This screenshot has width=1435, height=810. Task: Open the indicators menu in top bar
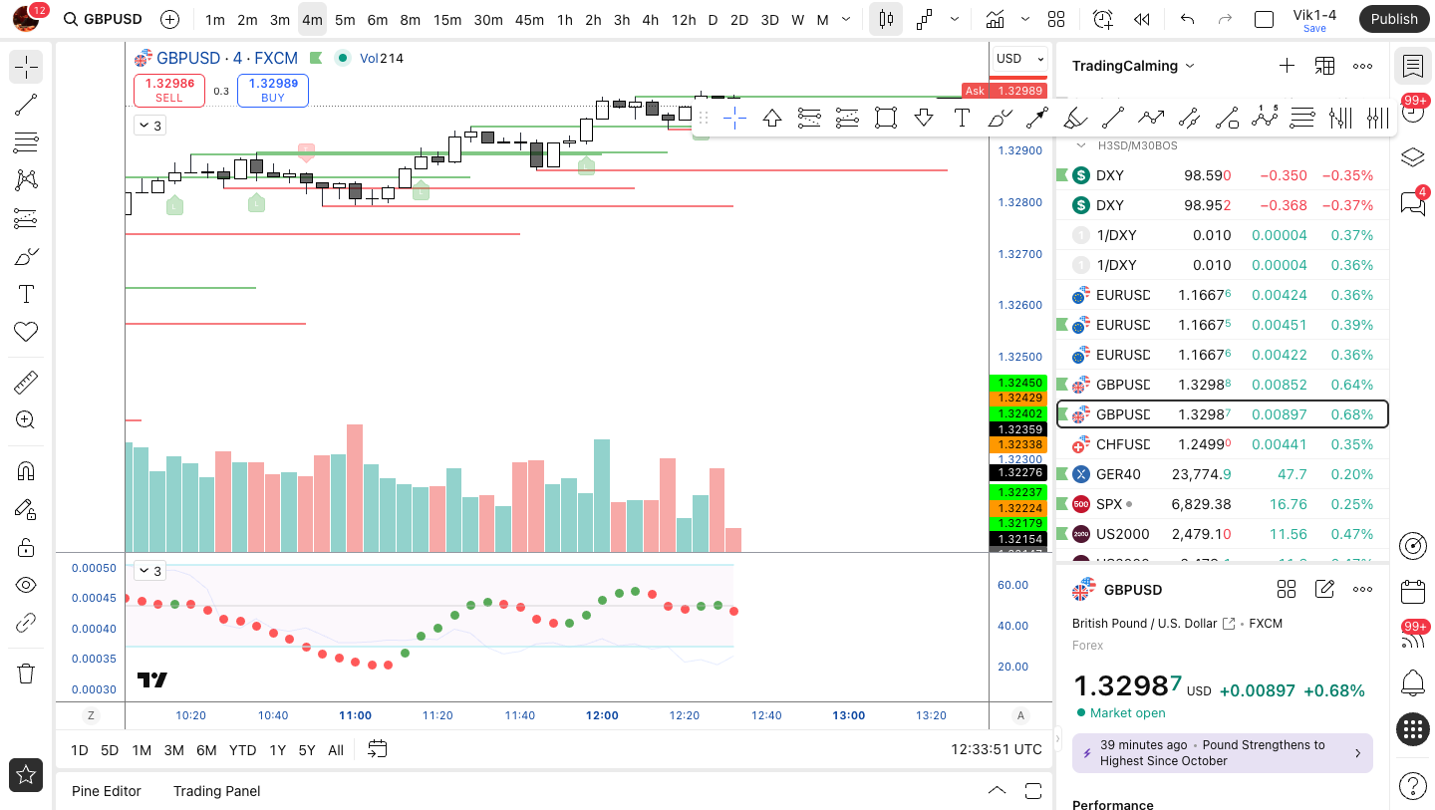995,19
